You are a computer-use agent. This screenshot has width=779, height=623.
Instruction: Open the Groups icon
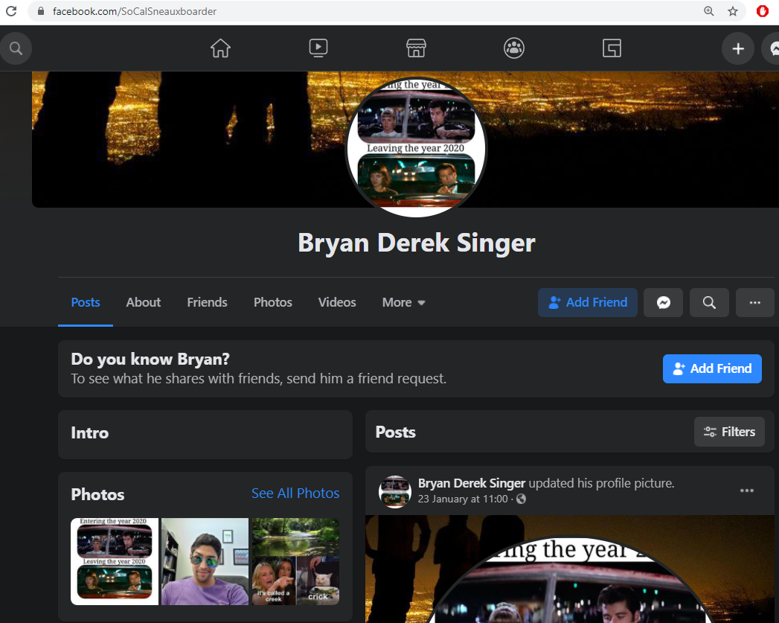pos(514,48)
